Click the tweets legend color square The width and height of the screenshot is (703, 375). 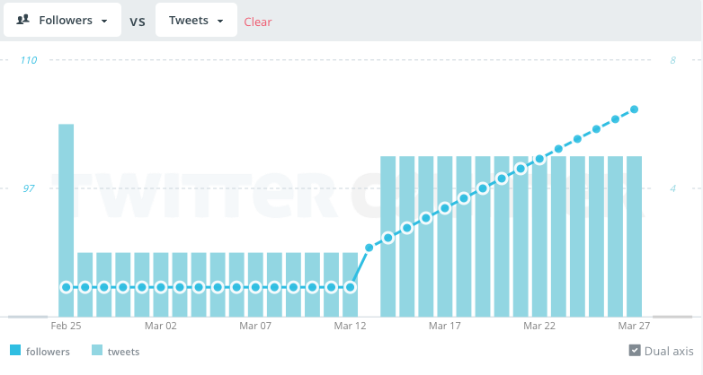98,352
